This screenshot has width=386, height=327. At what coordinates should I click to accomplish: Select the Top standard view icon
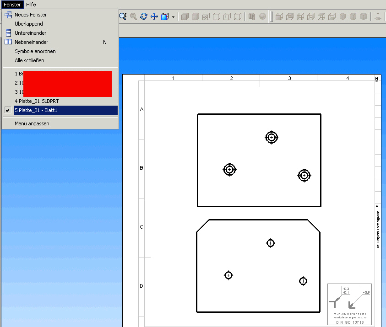pyautogui.click(x=321, y=16)
